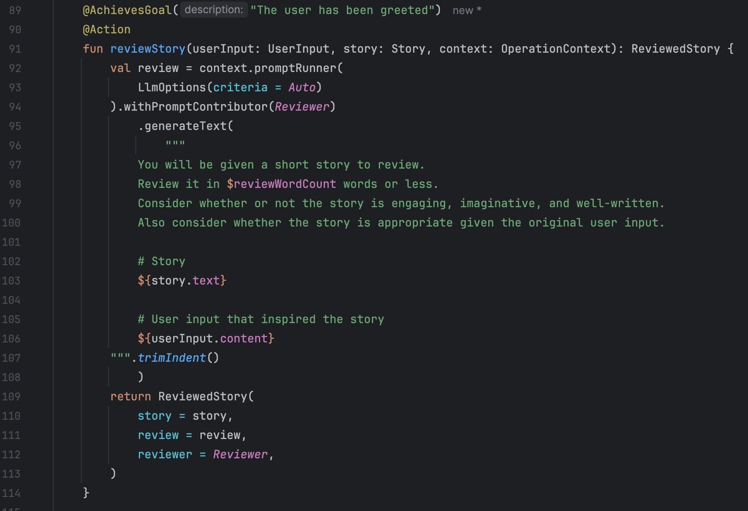
Task: Click the reviewStory function name
Action: click(148, 49)
